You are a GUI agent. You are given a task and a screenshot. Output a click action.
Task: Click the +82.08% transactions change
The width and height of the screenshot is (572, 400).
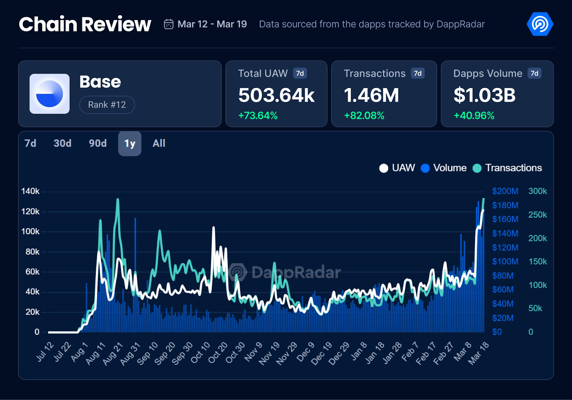[x=364, y=116]
